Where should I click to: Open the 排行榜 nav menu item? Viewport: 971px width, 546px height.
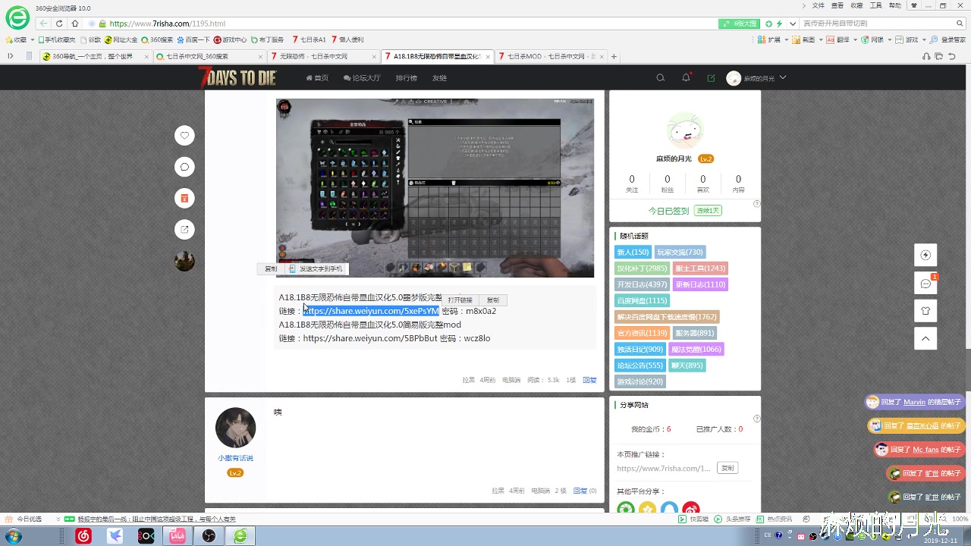click(x=406, y=78)
